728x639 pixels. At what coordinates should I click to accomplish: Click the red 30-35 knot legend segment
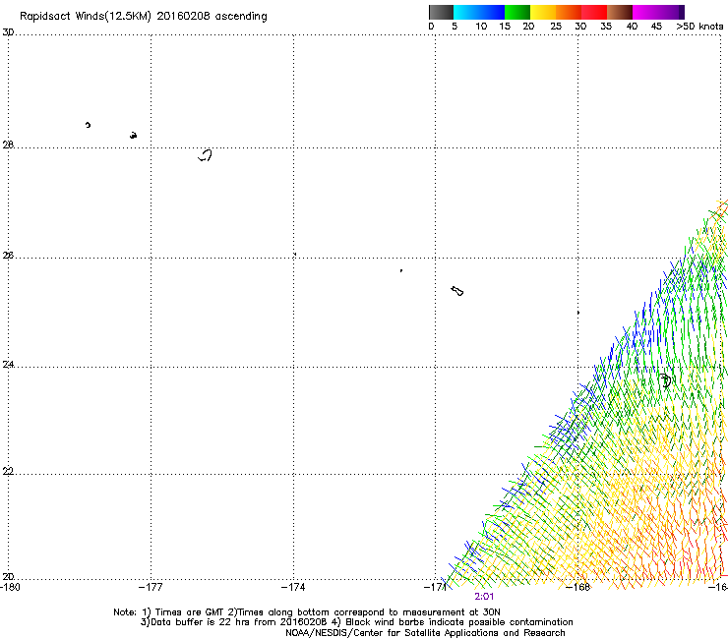click(594, 12)
